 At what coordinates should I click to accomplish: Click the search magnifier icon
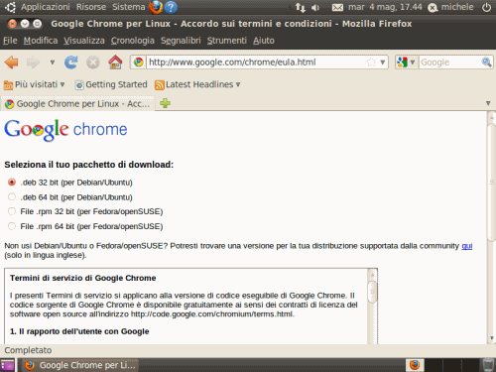click(x=486, y=62)
